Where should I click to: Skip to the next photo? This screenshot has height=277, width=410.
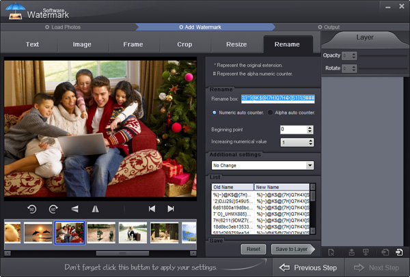click(171, 209)
